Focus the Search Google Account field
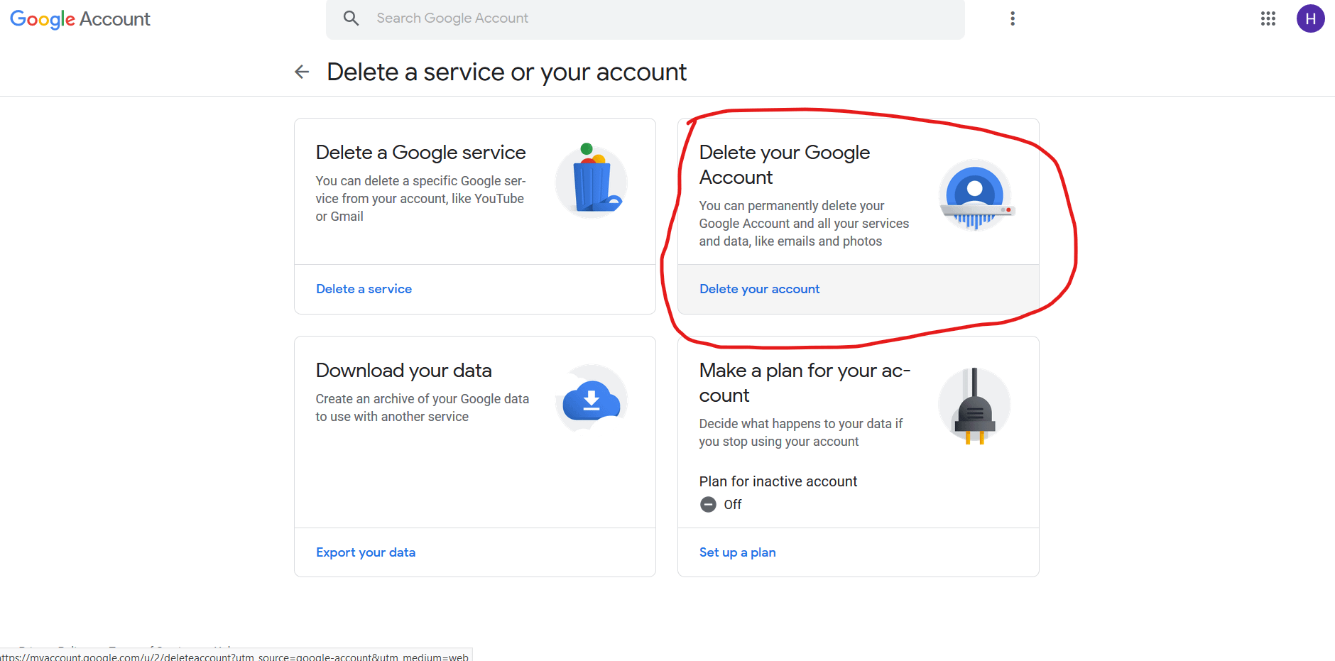 coord(645,18)
